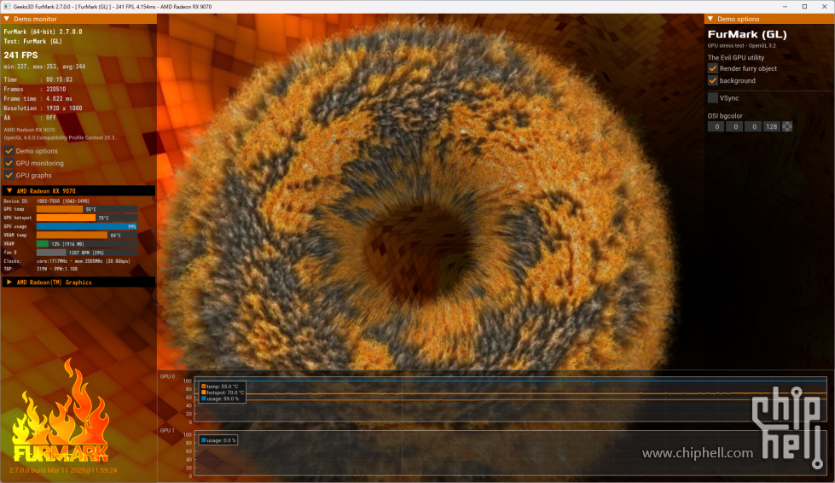Screen dimensions: 835x483
Task: Click the FurMark app icon in title bar
Action: coord(7,6)
